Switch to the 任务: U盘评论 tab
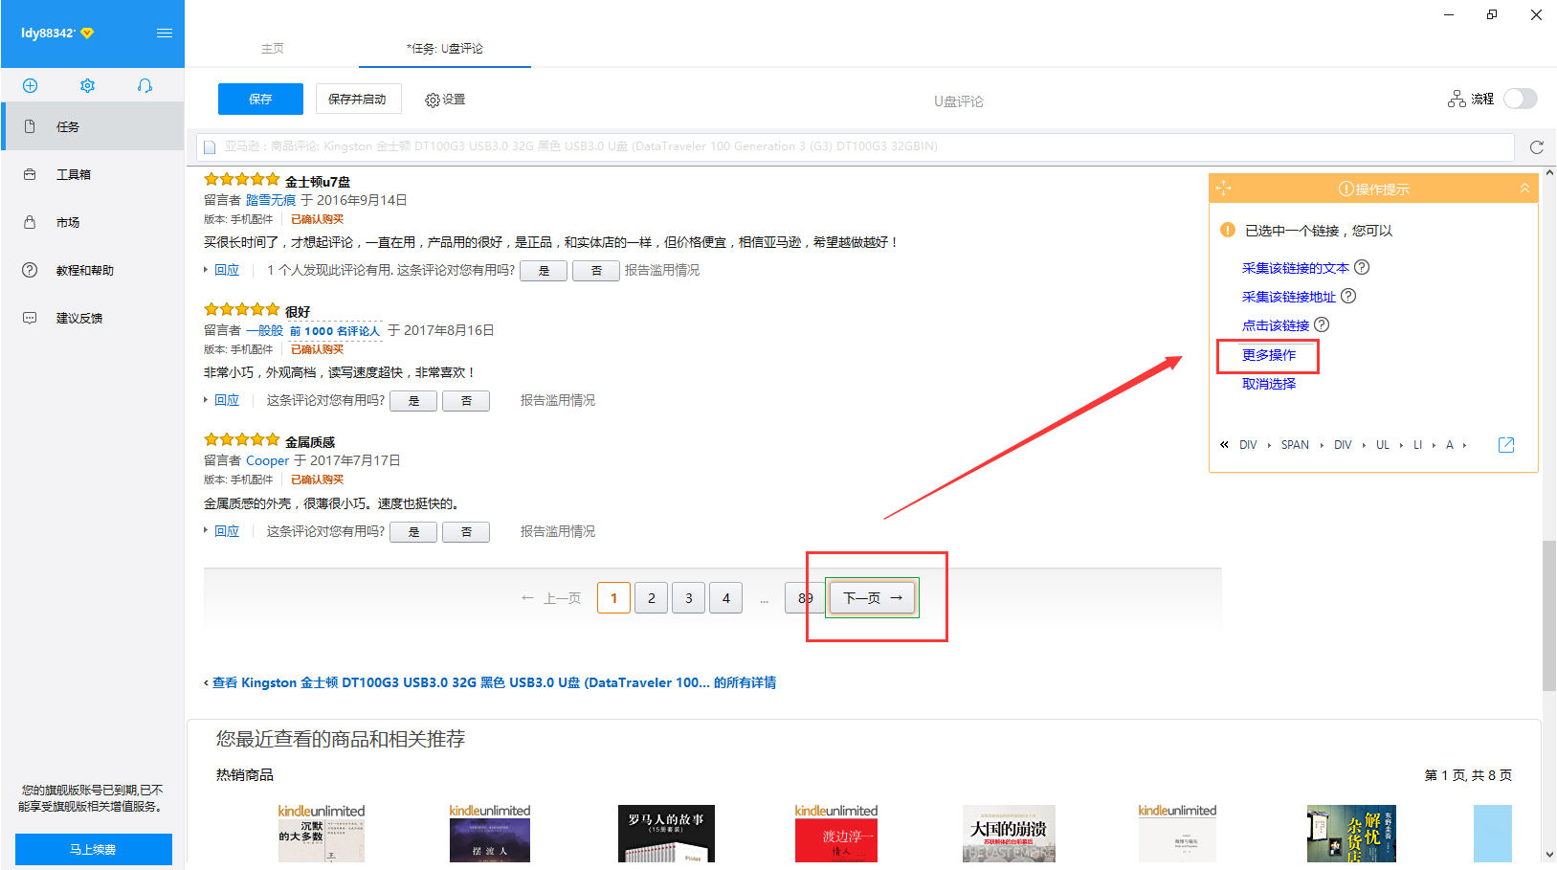The width and height of the screenshot is (1557, 870). 445,48
